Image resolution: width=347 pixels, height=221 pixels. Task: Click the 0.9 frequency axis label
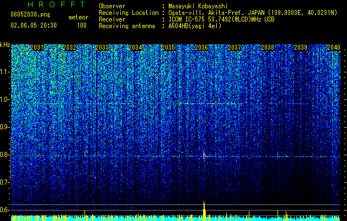click(x=5, y=127)
